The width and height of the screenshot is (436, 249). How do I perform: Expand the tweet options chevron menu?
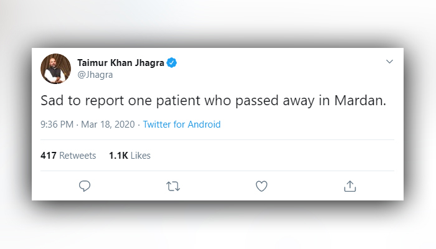(x=389, y=62)
